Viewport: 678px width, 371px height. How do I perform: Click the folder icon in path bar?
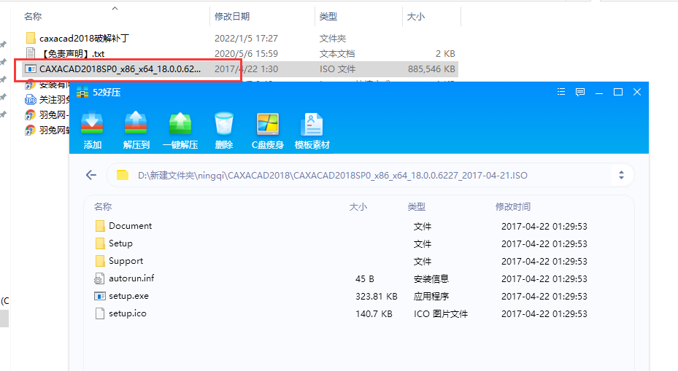tap(123, 175)
